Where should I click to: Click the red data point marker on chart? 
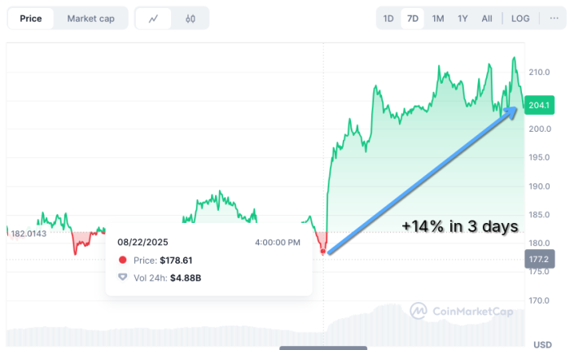(323, 252)
